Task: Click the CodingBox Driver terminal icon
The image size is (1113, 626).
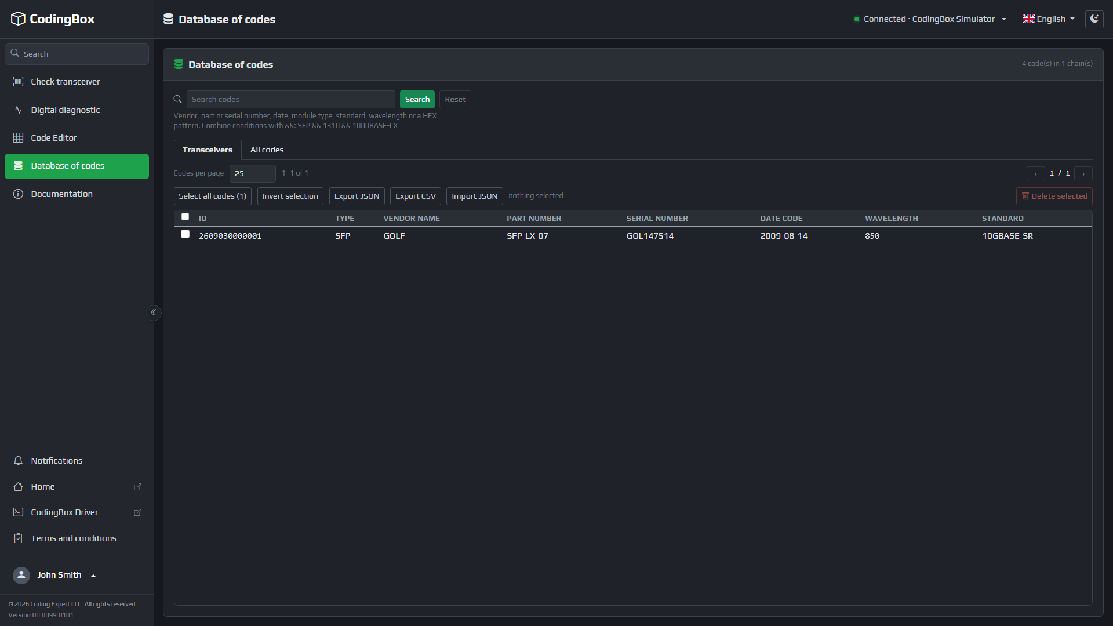Action: click(19, 512)
